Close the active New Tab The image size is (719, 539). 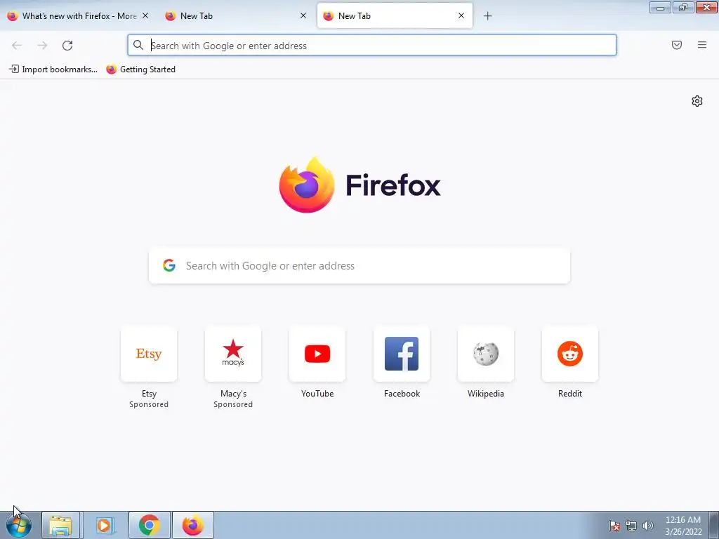461,15
